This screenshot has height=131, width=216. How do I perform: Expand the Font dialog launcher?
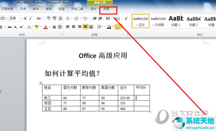tap(62, 35)
